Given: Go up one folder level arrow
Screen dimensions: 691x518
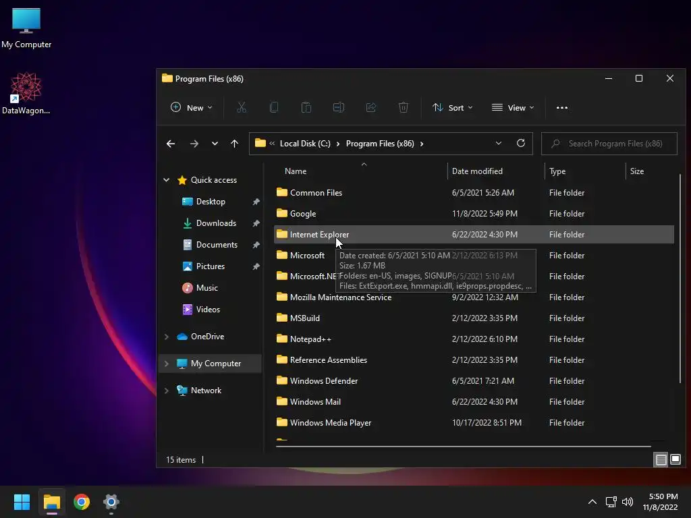Looking at the screenshot, I should [234, 144].
